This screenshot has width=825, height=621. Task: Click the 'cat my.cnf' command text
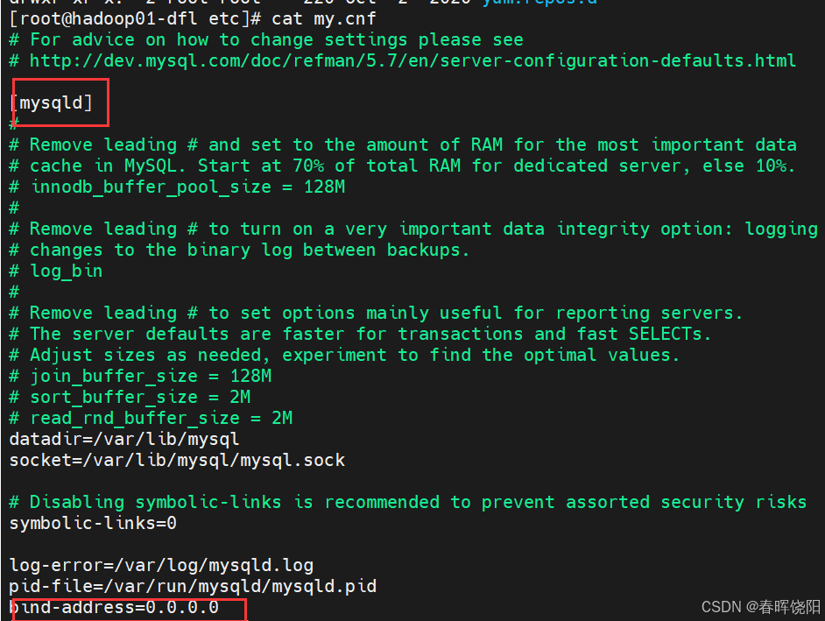[323, 19]
